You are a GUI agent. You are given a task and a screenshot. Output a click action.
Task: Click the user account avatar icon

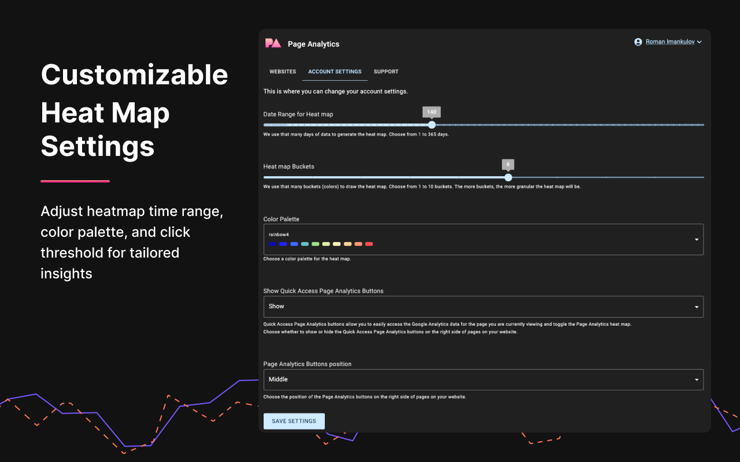coord(638,42)
